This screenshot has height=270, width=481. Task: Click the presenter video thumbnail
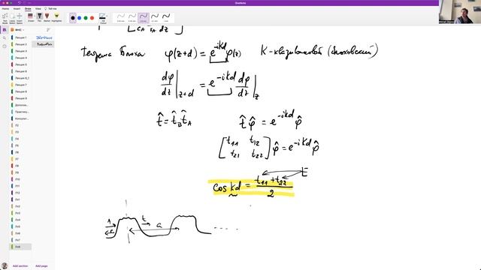point(460,12)
